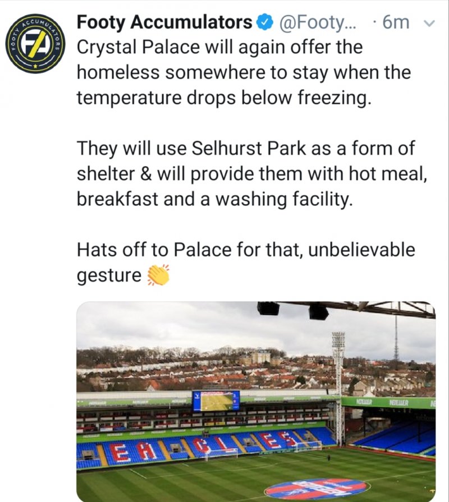Expand the tweet options chevron
Screen dimensions: 449x502
(x=429, y=24)
